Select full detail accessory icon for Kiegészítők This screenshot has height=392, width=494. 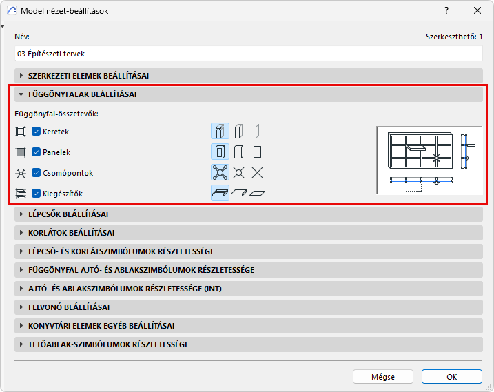(220, 193)
